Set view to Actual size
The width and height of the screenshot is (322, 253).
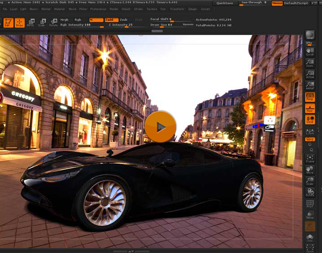click(310, 74)
